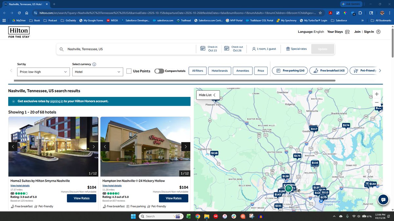Open the chat bubble widget

click(383, 199)
